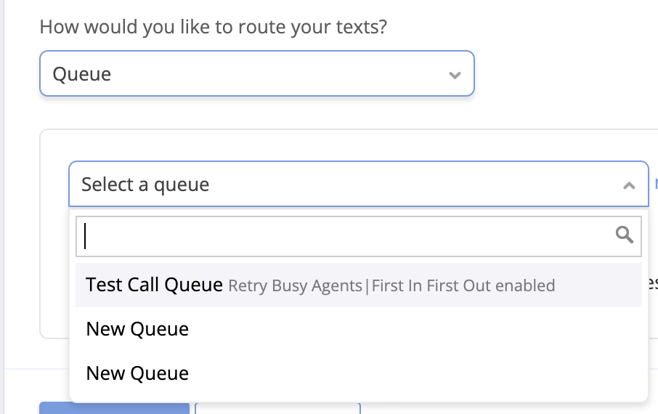Screen dimensions: 658x414
Task: Click the solid blue button below the list
Action: tap(115, 408)
